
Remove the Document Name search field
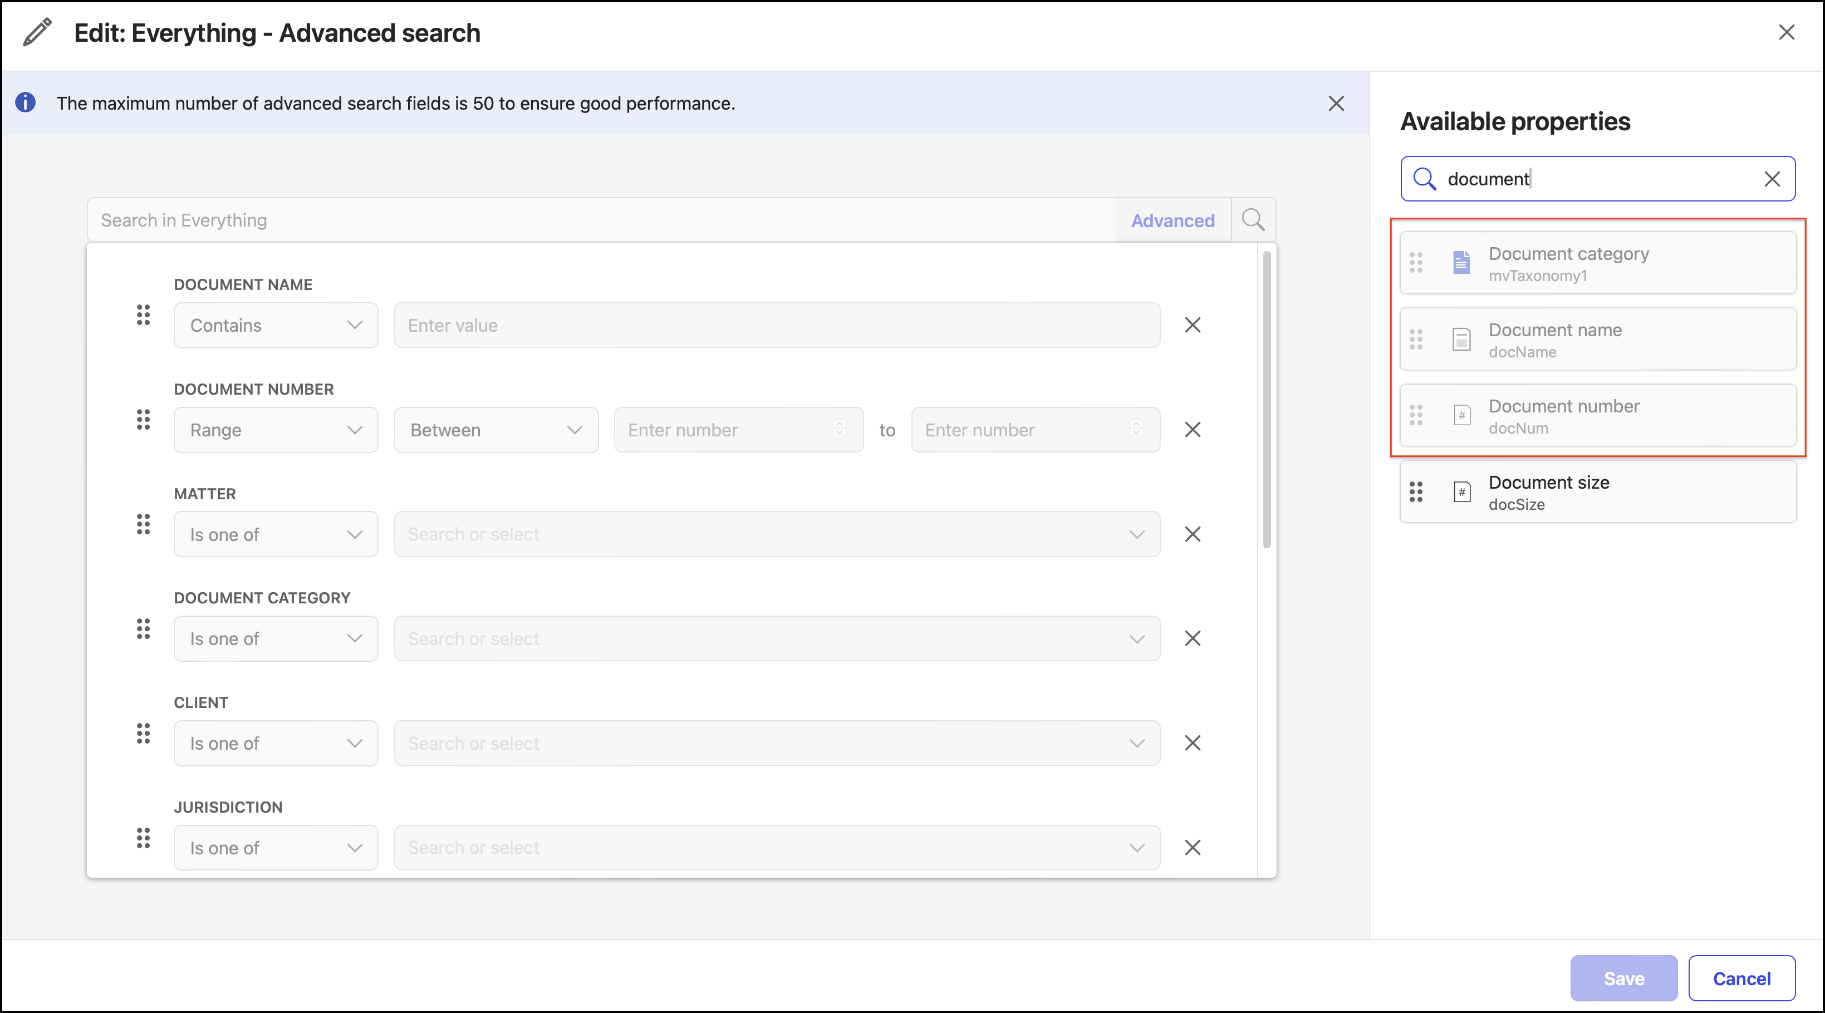tap(1193, 325)
